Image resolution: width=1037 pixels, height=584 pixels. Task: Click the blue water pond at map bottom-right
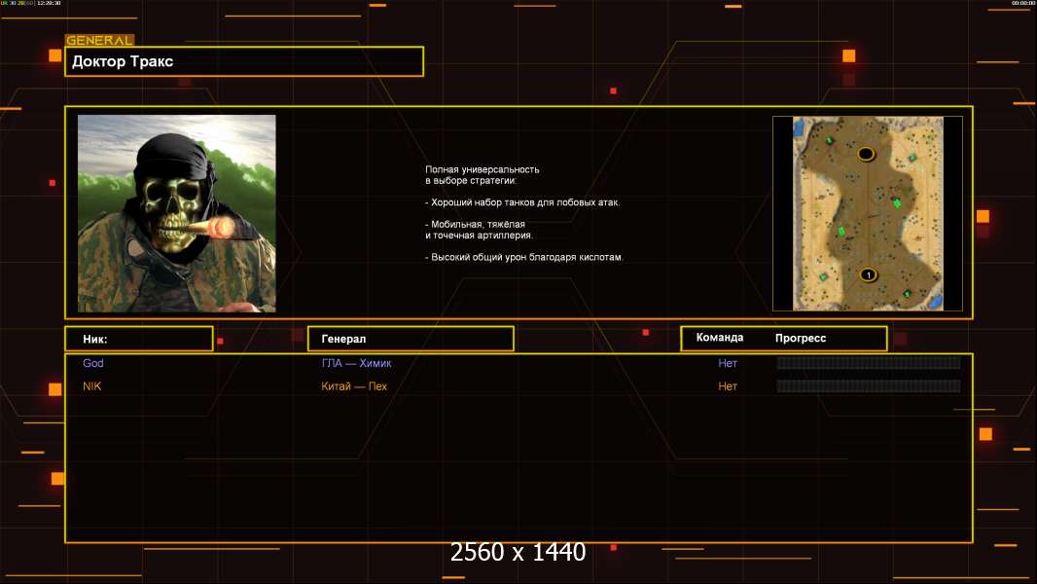934,301
